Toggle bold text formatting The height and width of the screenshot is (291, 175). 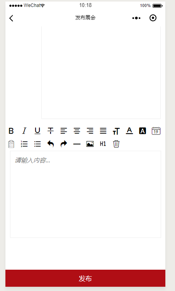point(11,131)
